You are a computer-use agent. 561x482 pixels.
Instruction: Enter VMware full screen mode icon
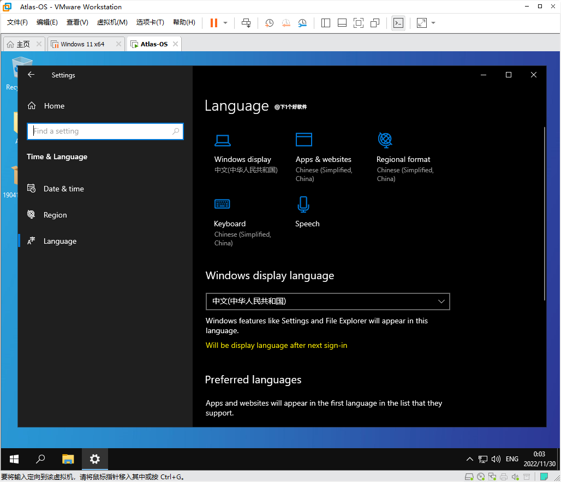click(358, 23)
